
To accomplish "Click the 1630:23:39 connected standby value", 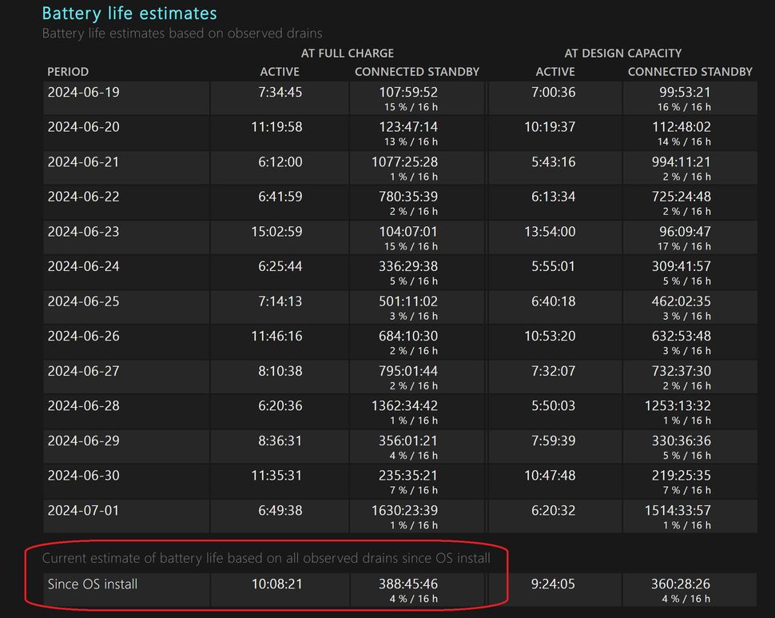I will [407, 511].
